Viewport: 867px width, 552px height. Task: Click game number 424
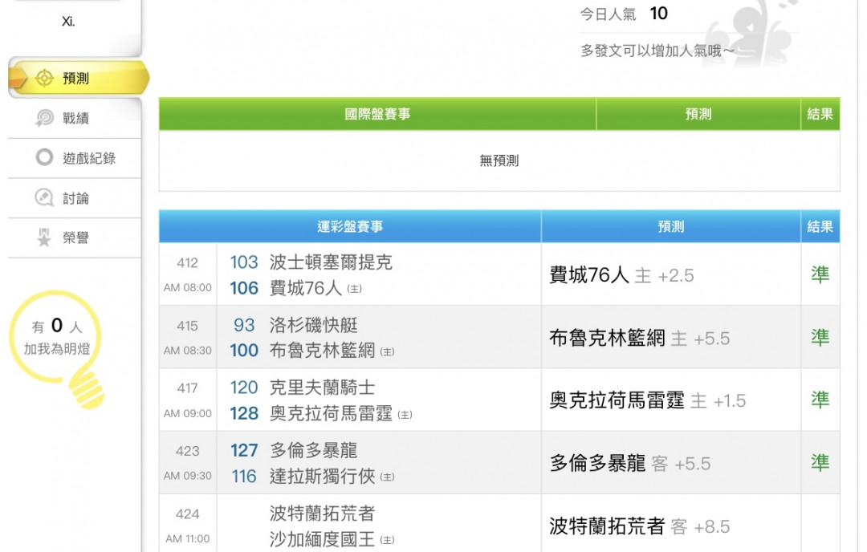pos(187,514)
